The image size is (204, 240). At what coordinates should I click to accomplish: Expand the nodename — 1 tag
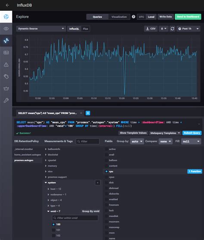pyautogui.click(x=58, y=194)
